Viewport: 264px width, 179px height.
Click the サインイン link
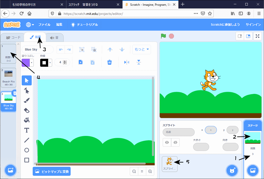pyautogui.click(x=253, y=25)
